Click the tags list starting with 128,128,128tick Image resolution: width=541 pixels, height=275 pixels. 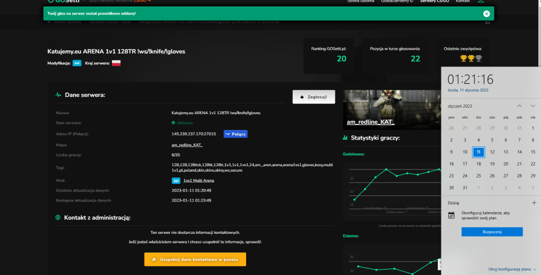pyautogui.click(x=252, y=168)
